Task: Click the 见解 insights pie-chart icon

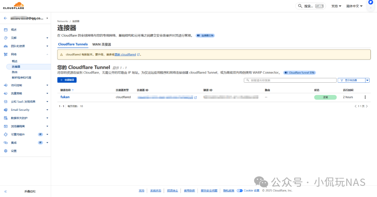Action: point(6,38)
